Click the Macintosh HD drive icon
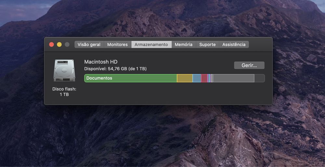Image resolution: width=325 pixels, height=167 pixels. pyautogui.click(x=64, y=71)
